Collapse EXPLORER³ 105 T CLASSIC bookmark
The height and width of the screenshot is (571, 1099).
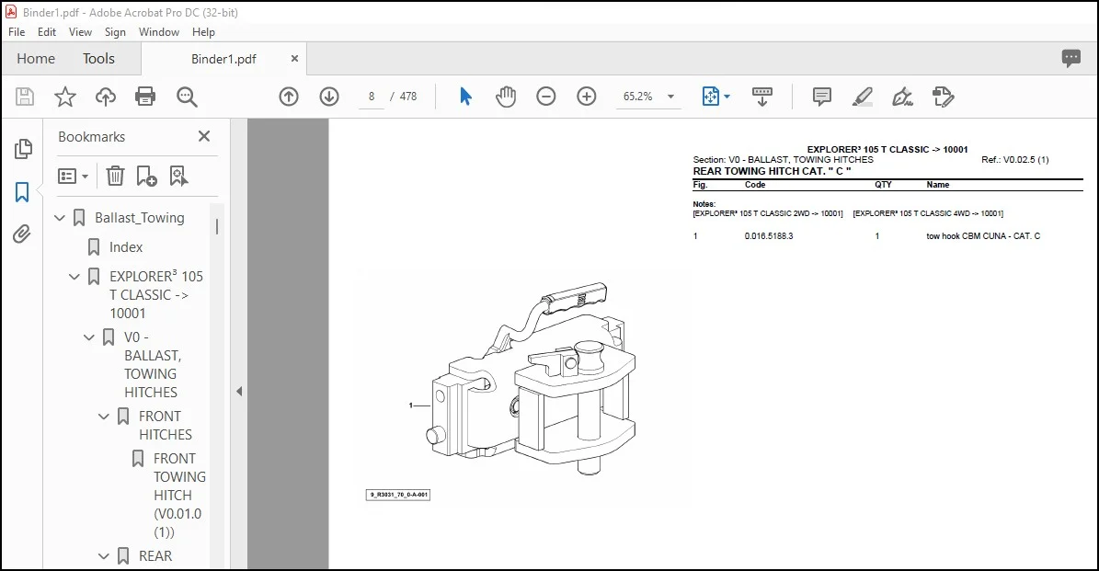click(x=74, y=277)
